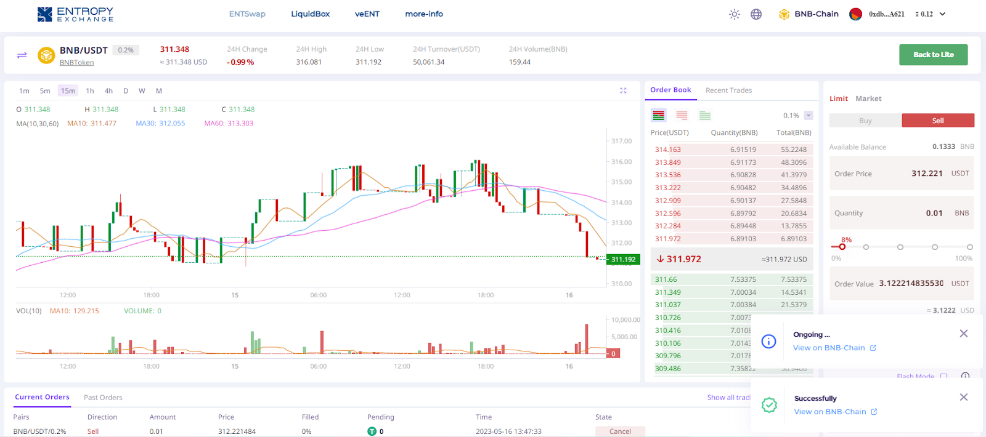Click the 0xdb...A621 wallet address
The image size is (986, 437).
887,14
